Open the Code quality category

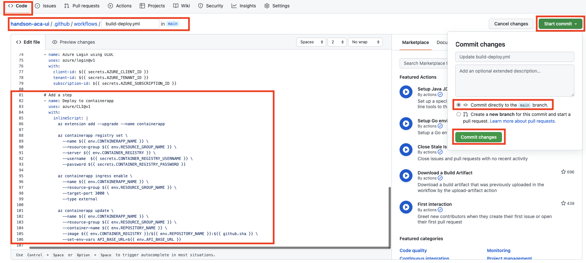[413, 250]
